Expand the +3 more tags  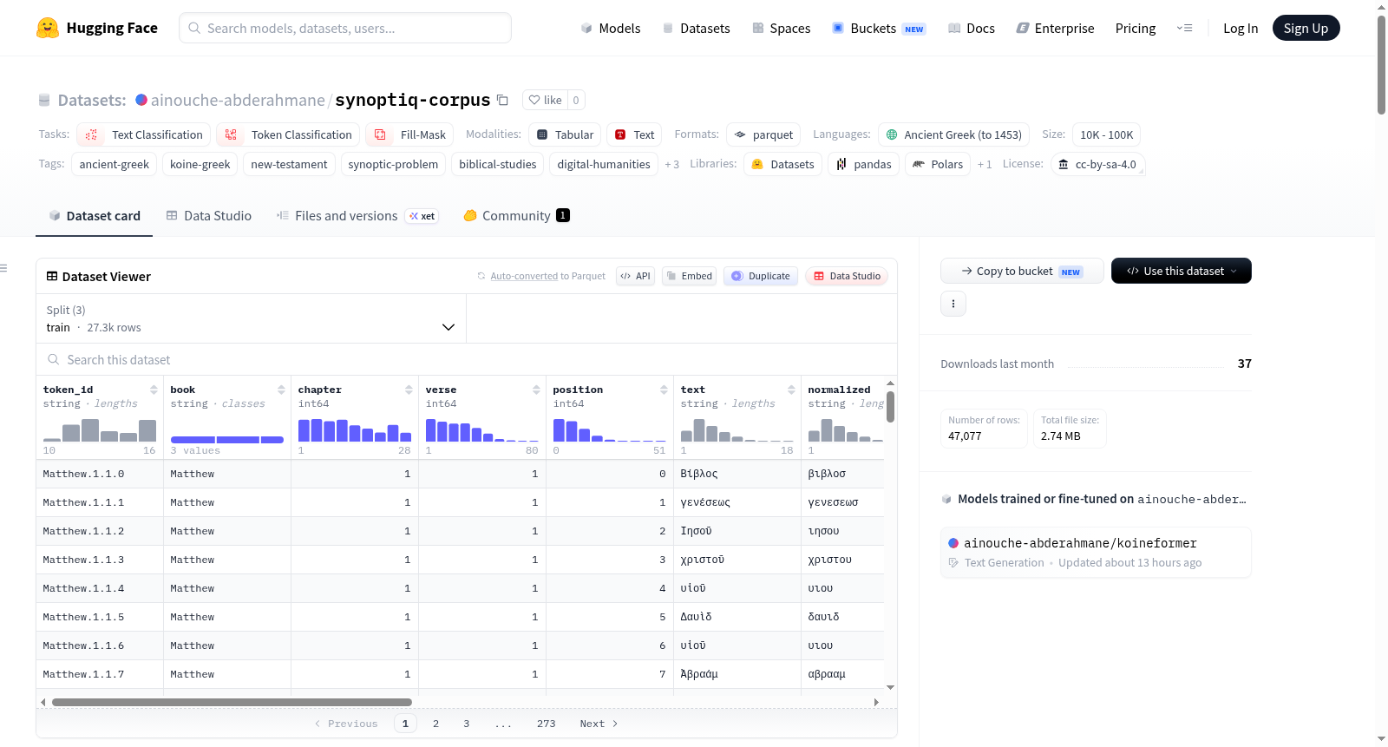672,164
